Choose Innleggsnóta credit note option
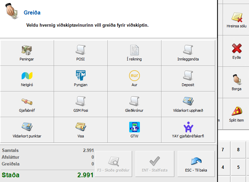Screen dimensions: 249x182 (x=188, y=53)
